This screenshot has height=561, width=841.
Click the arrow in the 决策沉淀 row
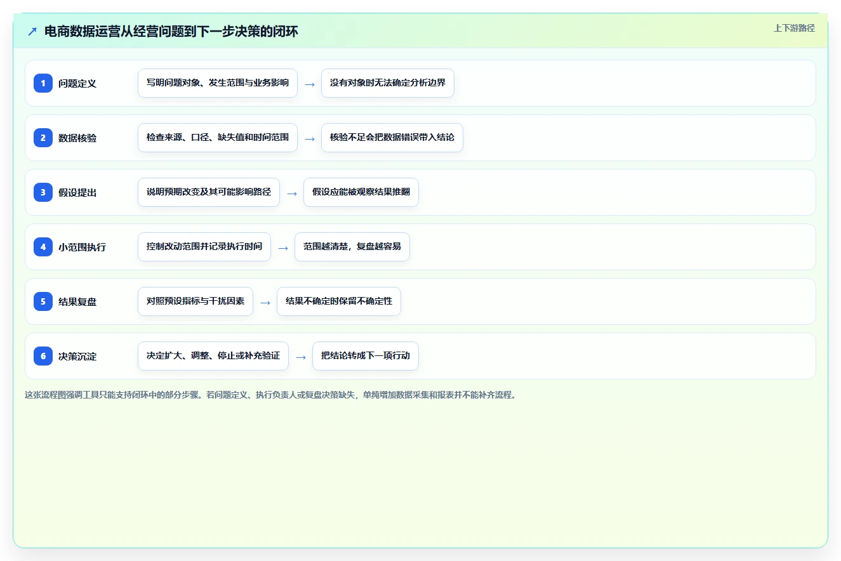coord(301,357)
